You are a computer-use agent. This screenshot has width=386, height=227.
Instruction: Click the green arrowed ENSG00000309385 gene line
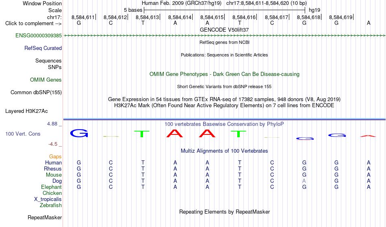pos(224,36)
